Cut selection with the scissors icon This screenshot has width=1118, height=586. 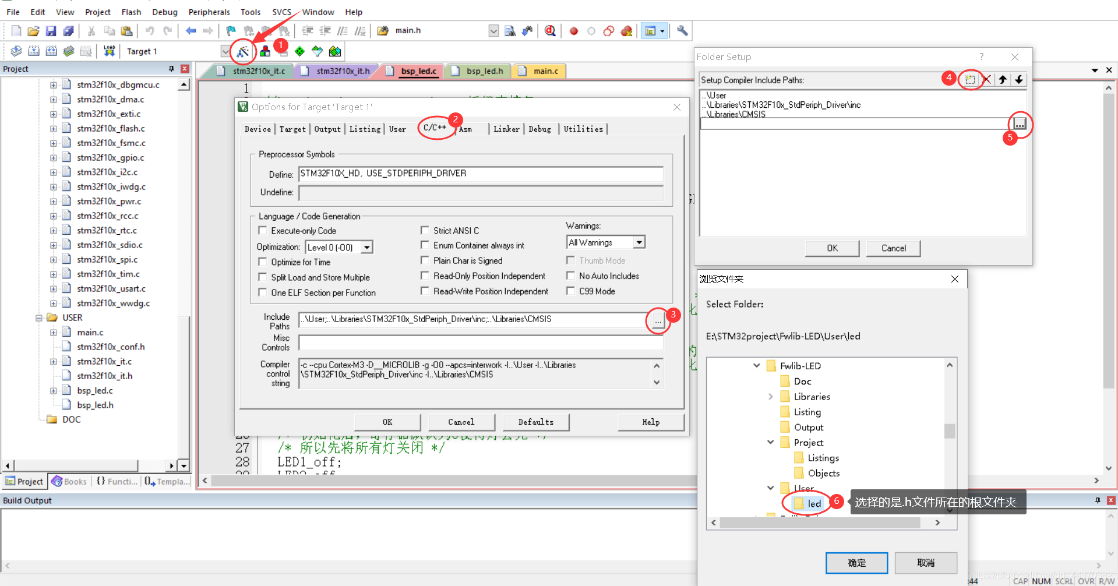point(91,31)
